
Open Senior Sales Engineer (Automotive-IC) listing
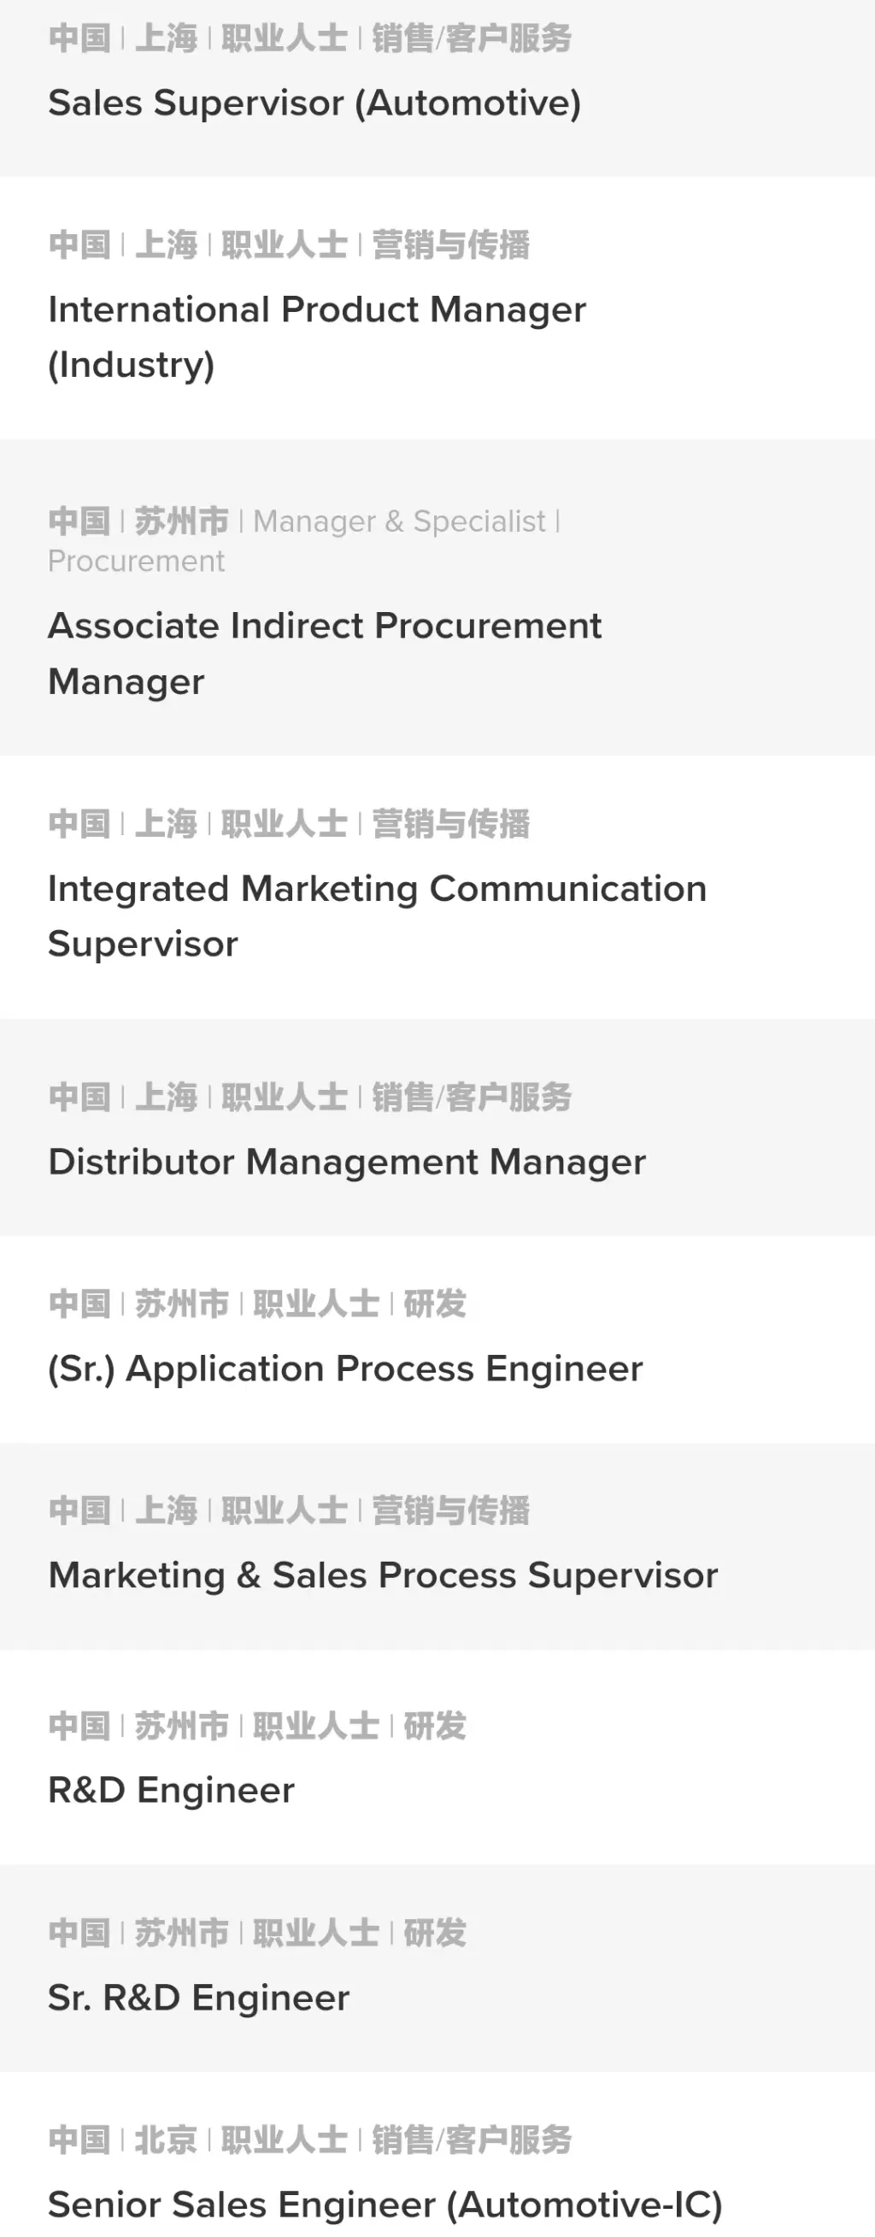pyautogui.click(x=385, y=2204)
